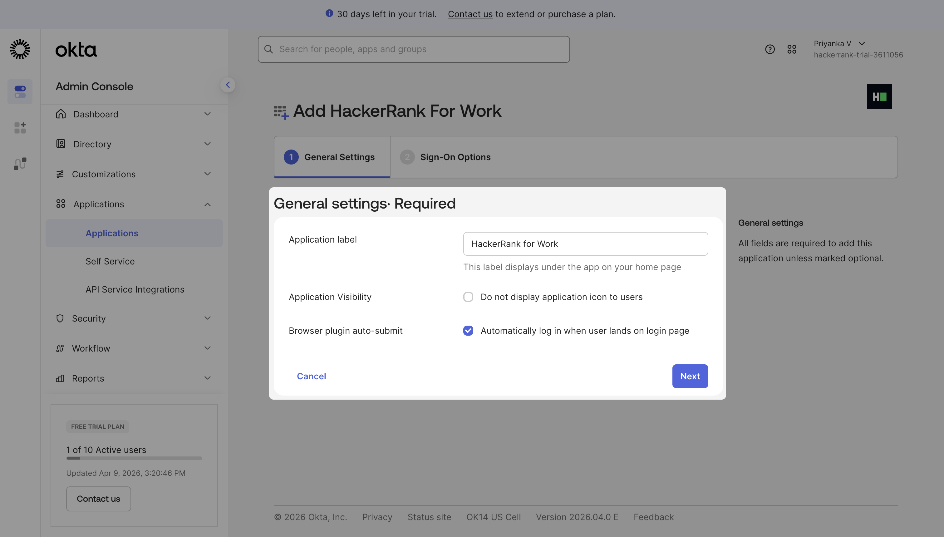The width and height of the screenshot is (944, 537).
Task: Open the add-apps grid icon in left rail
Action: click(20, 128)
